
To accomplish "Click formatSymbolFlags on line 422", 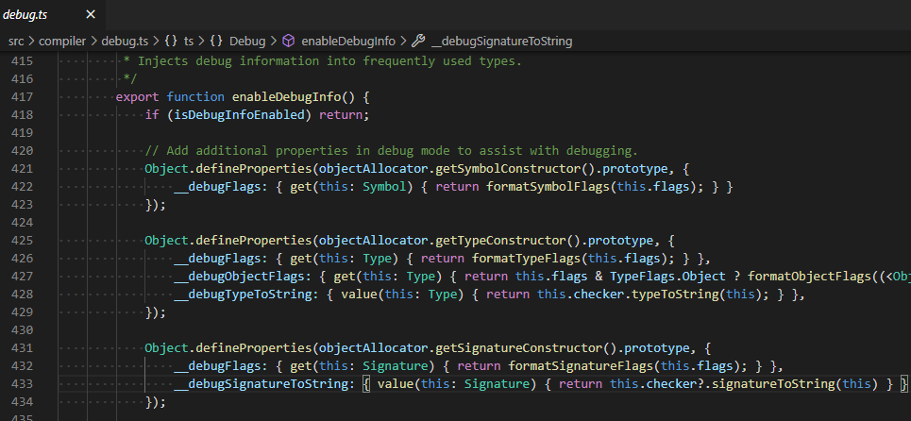I will [548, 187].
